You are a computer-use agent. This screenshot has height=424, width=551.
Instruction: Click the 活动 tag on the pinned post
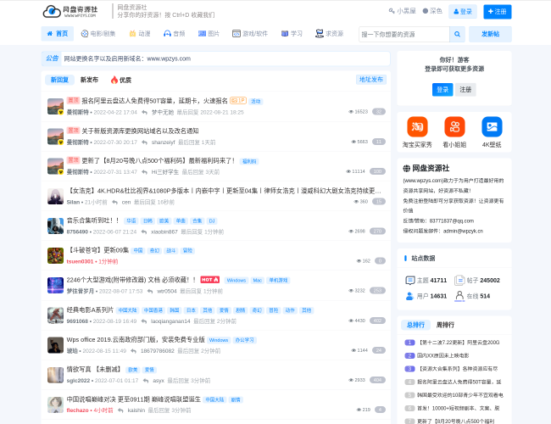coord(255,101)
